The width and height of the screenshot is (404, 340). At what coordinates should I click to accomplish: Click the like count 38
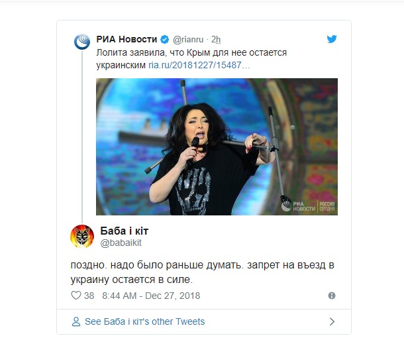pyautogui.click(x=89, y=296)
